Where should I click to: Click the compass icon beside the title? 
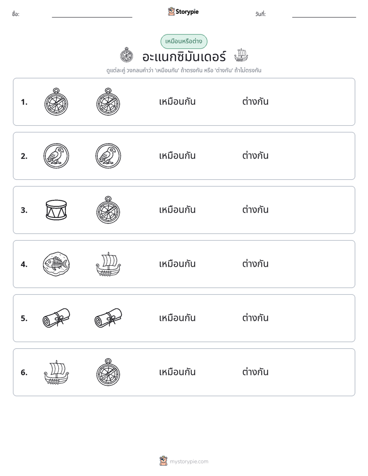coord(127,55)
